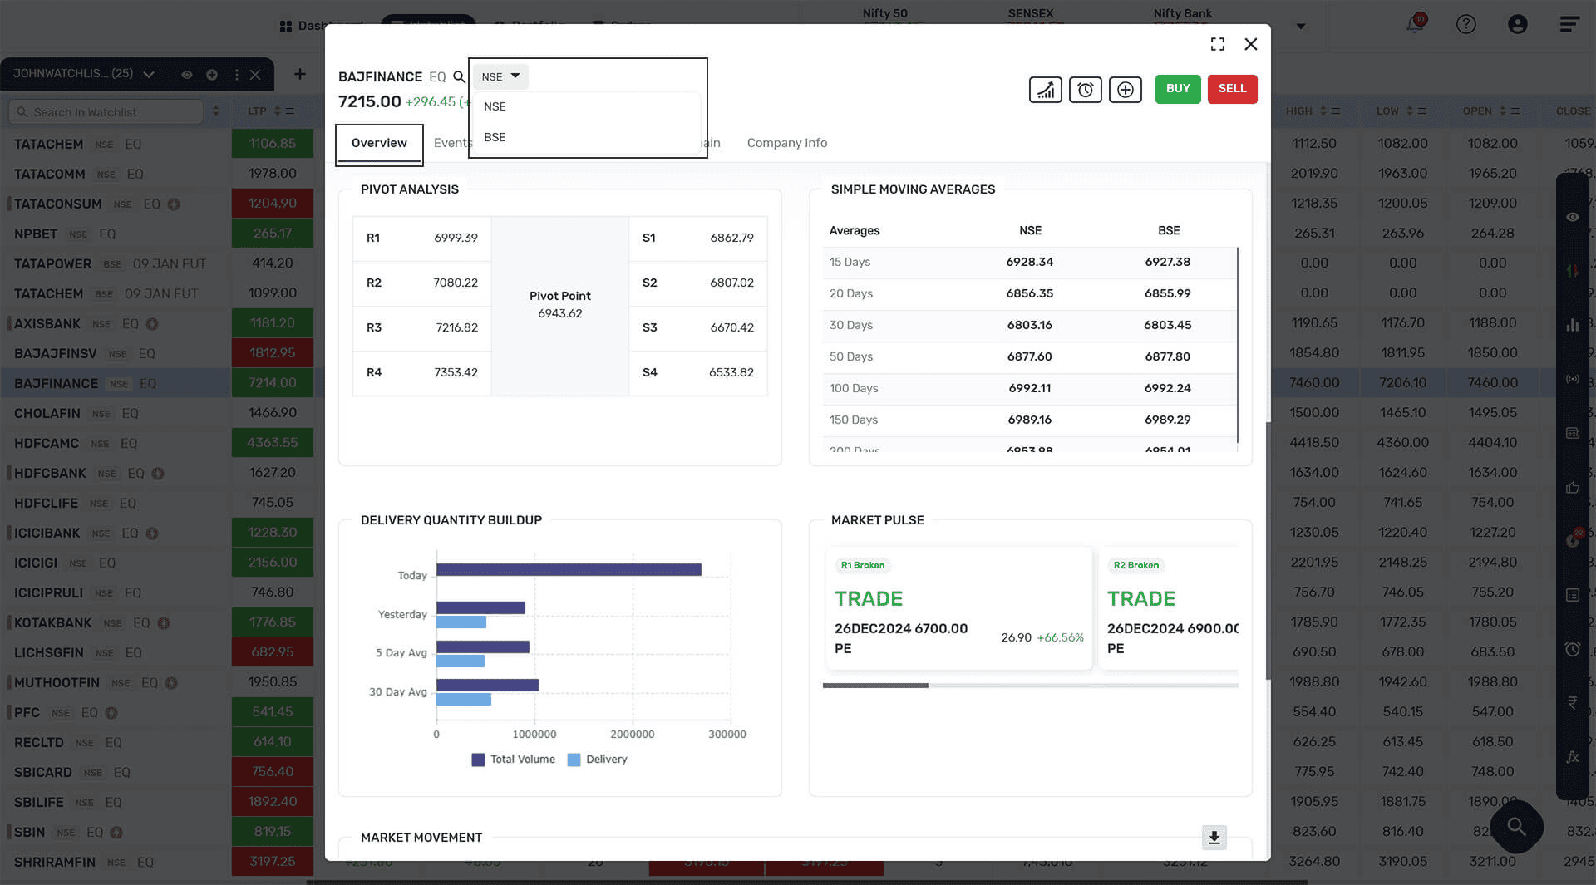Screen dimensions: 1596x885
Task: Click the Market Pulse horizontal scrollbar
Action: click(x=875, y=686)
